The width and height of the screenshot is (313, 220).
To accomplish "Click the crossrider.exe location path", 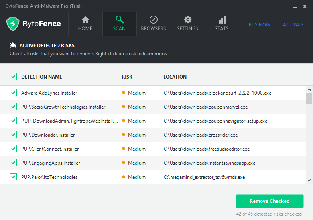I will click(x=201, y=135).
